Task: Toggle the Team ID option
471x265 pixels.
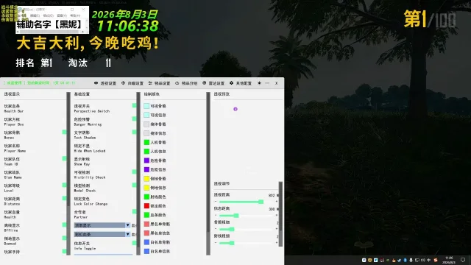Action: click(x=64, y=159)
